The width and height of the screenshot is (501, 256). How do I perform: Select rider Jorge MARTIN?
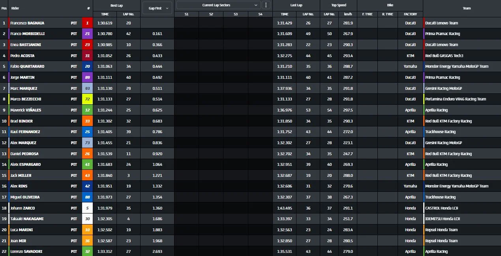(22, 78)
